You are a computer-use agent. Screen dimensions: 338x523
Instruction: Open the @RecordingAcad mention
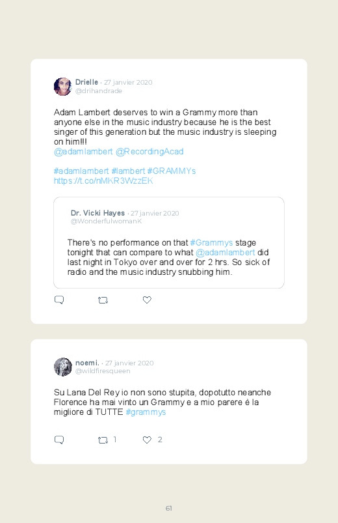(x=149, y=152)
